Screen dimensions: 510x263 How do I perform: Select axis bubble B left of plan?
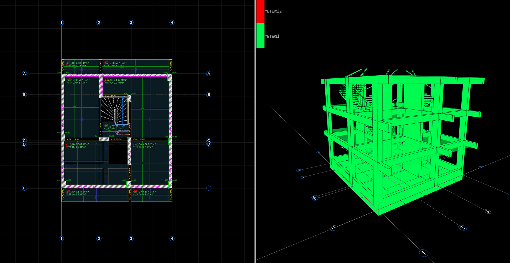pos(24,95)
